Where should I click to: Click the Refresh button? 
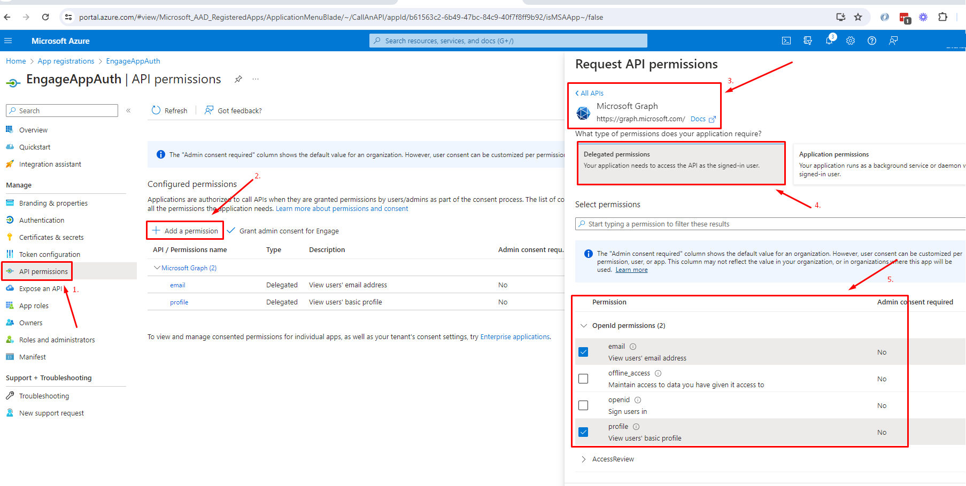(169, 111)
